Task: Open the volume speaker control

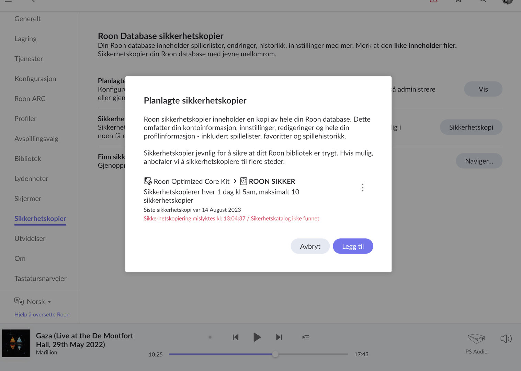Action: point(506,339)
